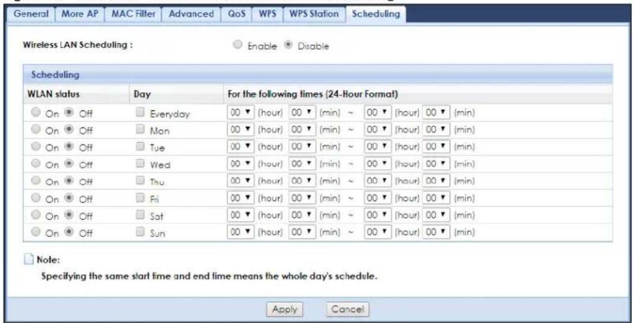
Task: Check the Mon day checkbox
Action: pyautogui.click(x=140, y=130)
